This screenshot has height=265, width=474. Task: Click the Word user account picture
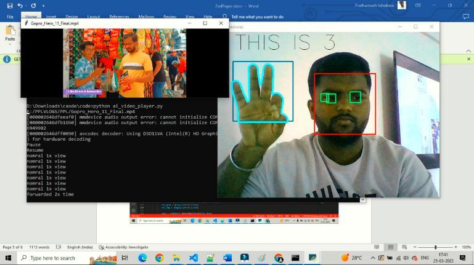(x=402, y=5)
